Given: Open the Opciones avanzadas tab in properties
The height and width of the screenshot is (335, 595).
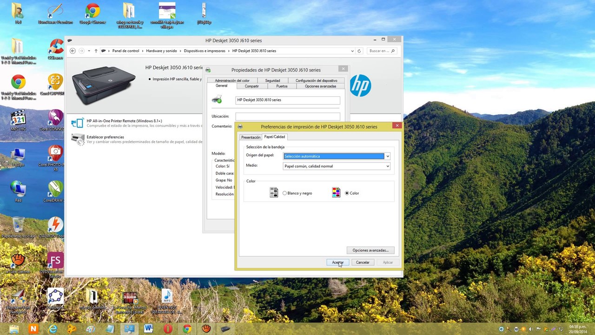Looking at the screenshot, I should (x=320, y=86).
